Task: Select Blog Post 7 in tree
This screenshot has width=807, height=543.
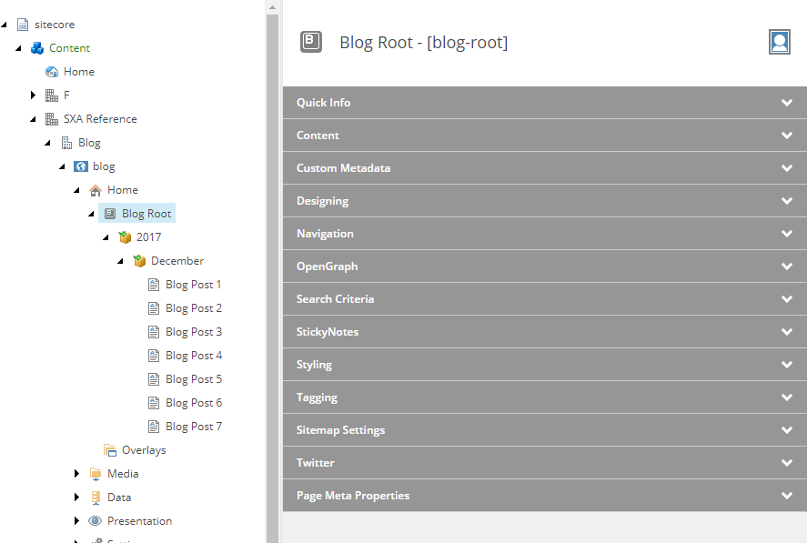Action: pos(194,427)
